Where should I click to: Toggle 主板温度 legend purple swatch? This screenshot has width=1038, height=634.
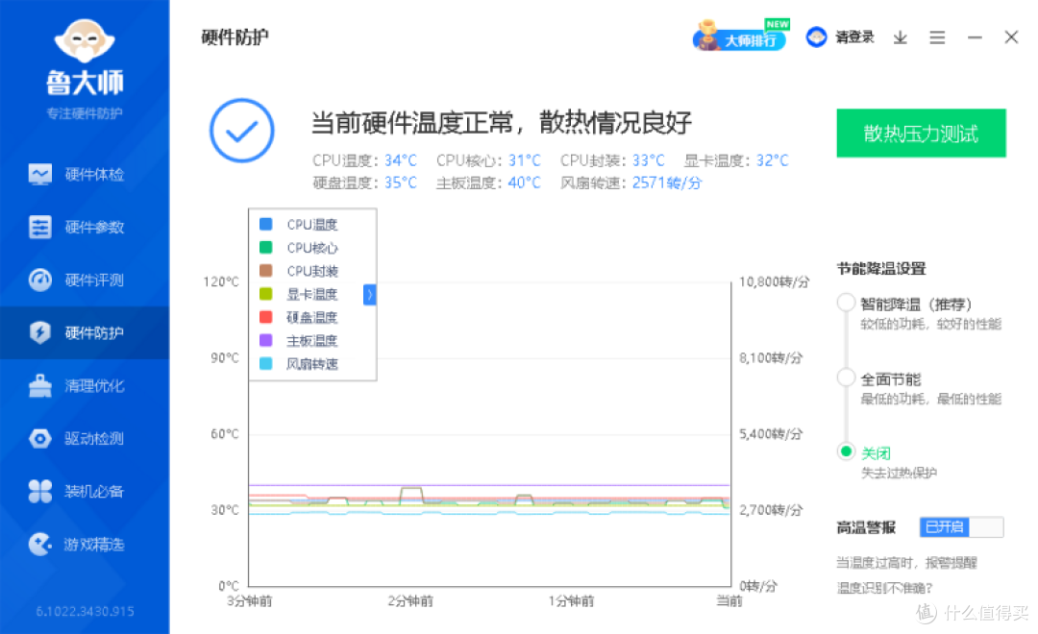tap(266, 340)
